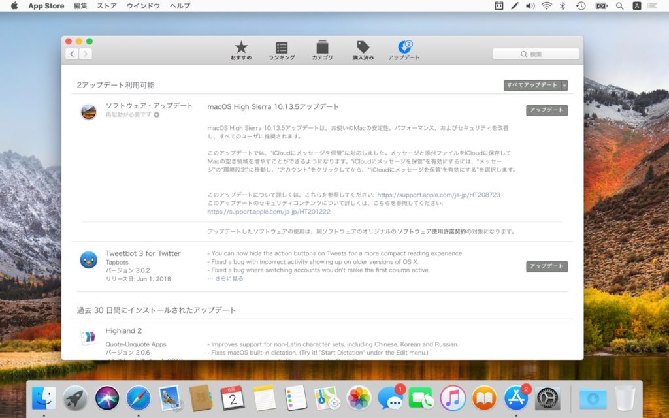The width and height of the screenshot is (669, 418).
Task: Click the Tweetbot bird app icon
Action: point(88,260)
